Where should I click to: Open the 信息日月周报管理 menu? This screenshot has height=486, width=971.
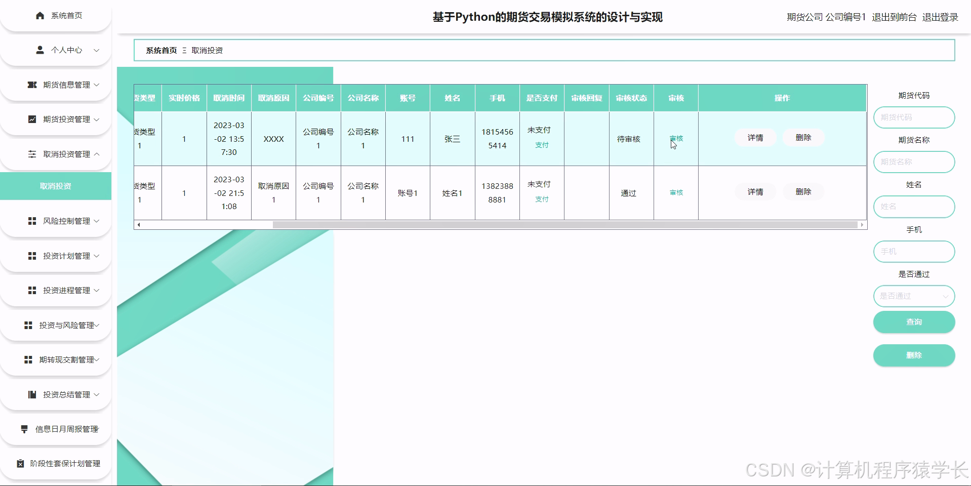click(x=56, y=429)
